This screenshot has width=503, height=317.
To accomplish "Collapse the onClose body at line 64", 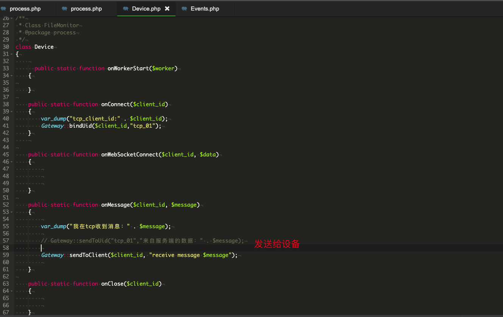I will click(12, 291).
